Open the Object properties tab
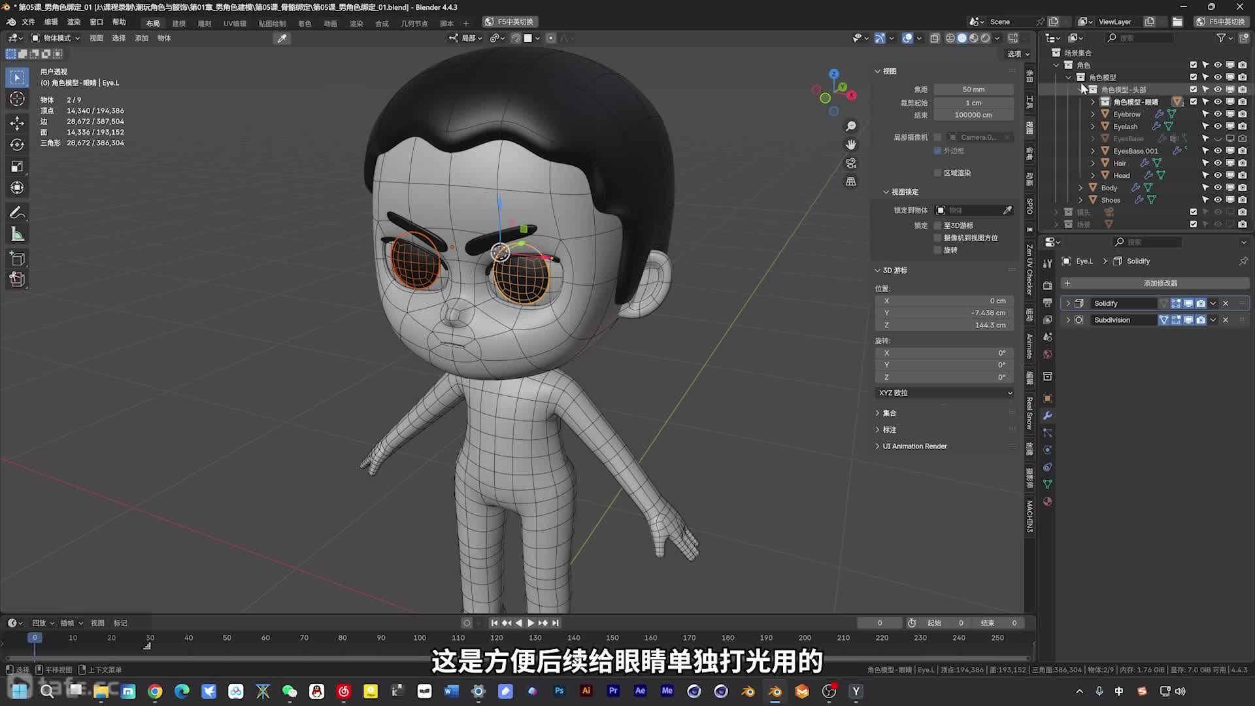 point(1047,399)
